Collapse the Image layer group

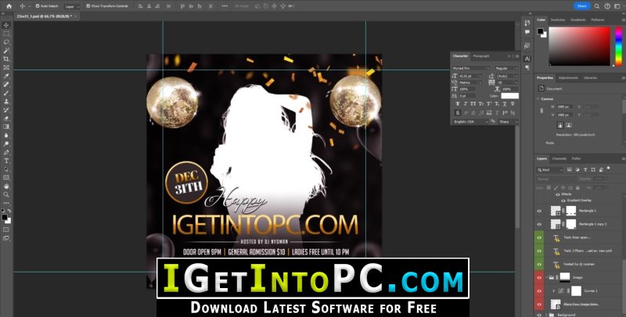click(x=546, y=277)
